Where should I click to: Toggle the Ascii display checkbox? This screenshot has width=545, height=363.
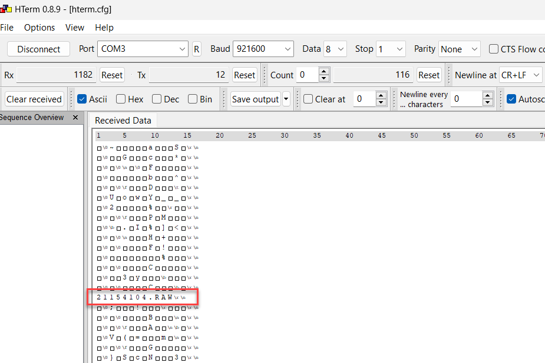pos(82,99)
